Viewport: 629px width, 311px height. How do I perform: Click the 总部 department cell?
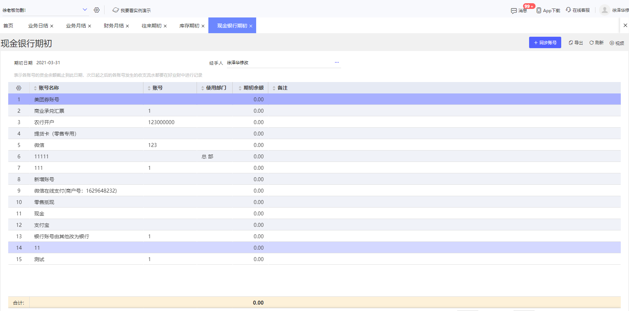point(207,157)
